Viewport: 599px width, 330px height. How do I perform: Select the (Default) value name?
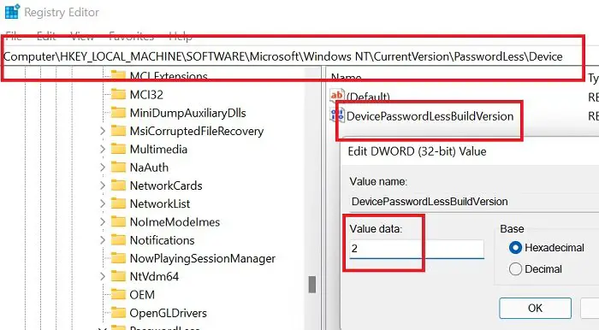[x=368, y=97]
